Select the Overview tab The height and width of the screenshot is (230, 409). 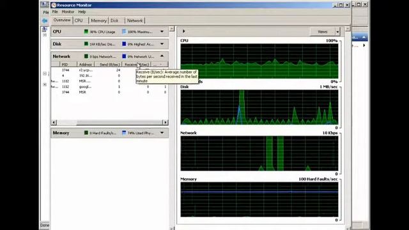click(x=62, y=20)
